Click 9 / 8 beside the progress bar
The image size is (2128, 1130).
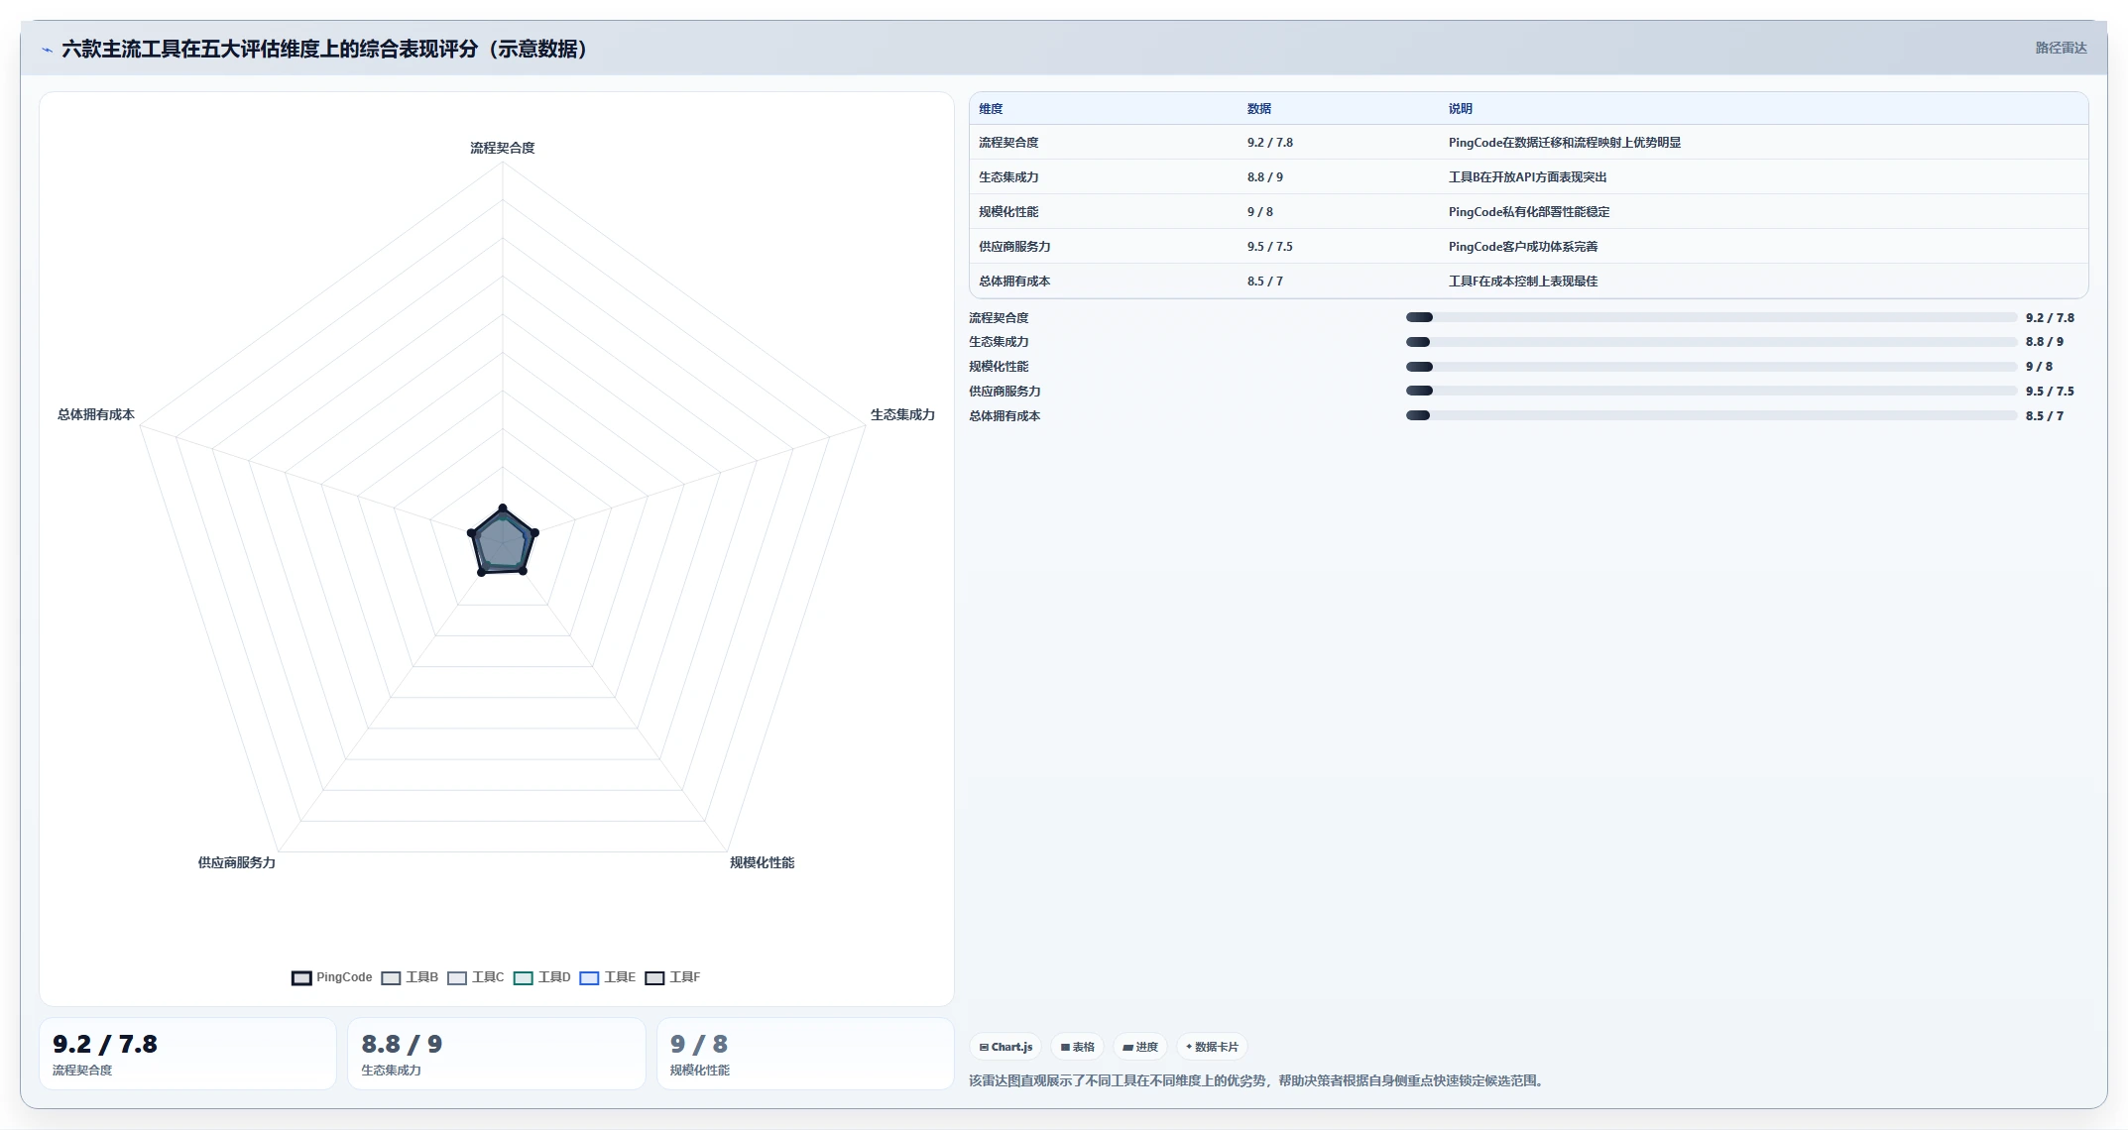2039,367
